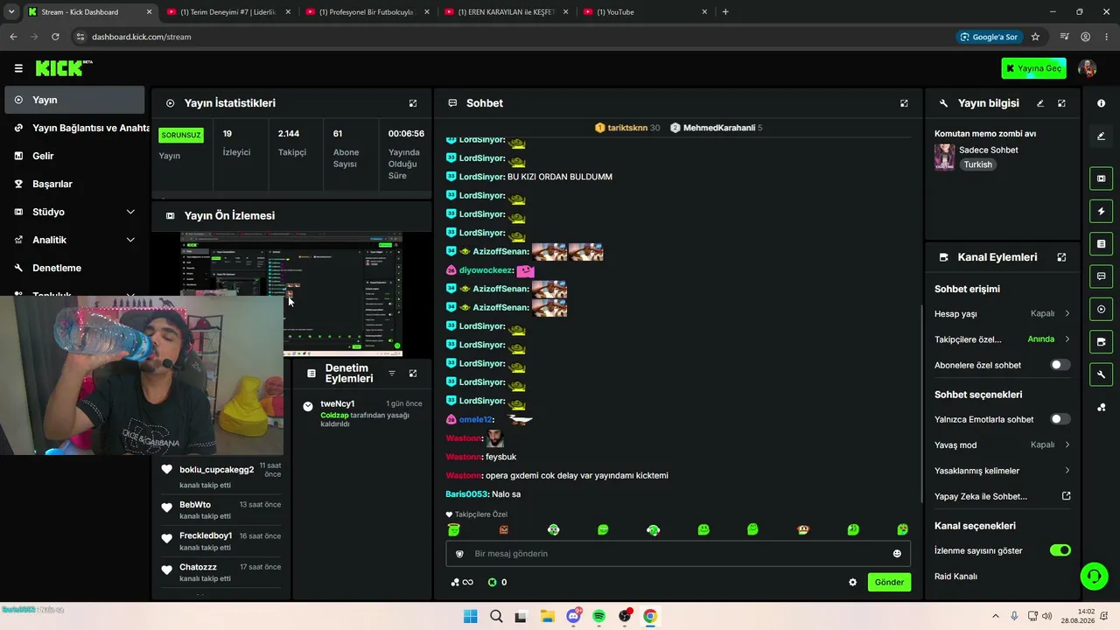Open the Hesap yaşı setting chevron
1120x630 pixels.
tap(1067, 313)
